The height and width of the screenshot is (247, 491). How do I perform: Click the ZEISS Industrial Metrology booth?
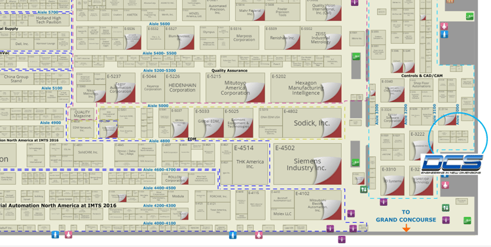[321, 38]
